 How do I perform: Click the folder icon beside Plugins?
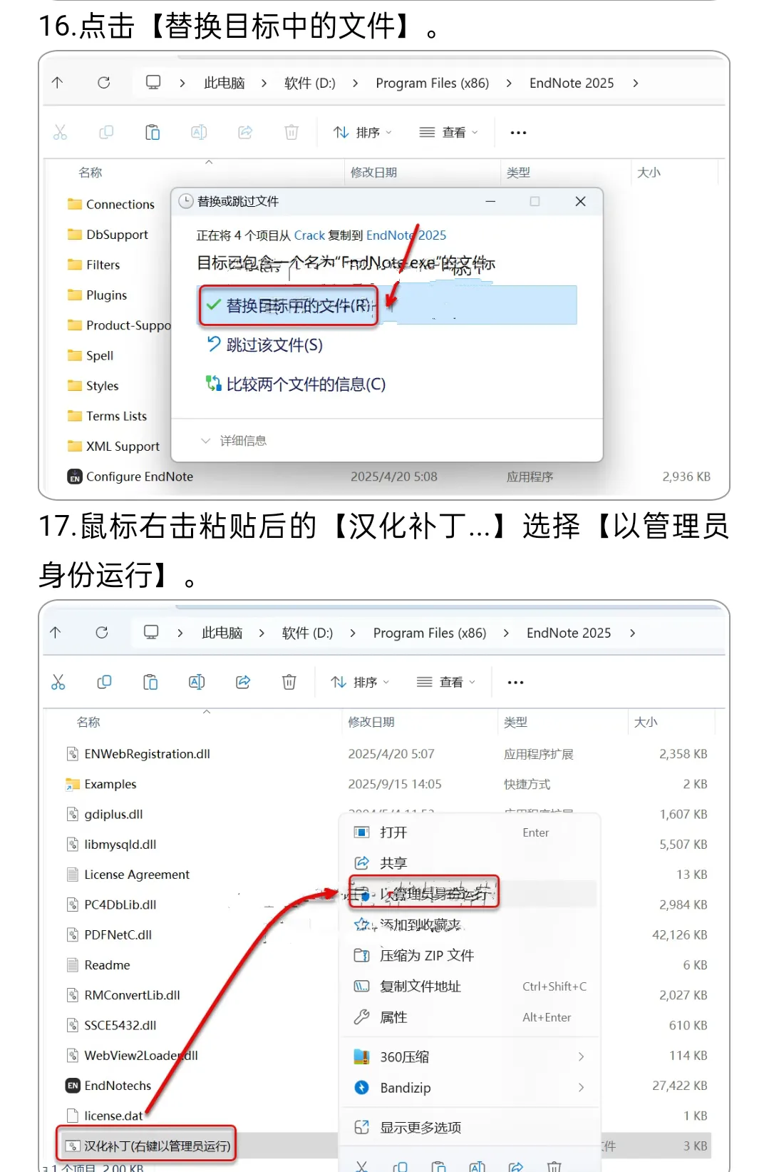(x=75, y=295)
